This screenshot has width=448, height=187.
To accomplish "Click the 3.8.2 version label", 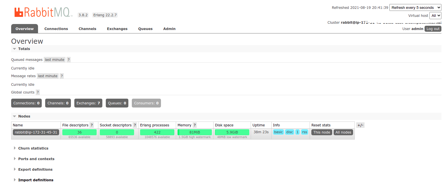I will coord(83,15).
